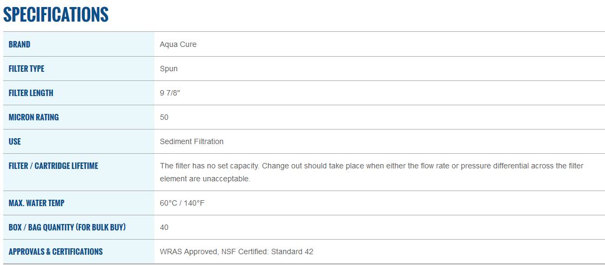Click the micron rating value 50
This screenshot has width=605, height=265.
[x=164, y=117]
